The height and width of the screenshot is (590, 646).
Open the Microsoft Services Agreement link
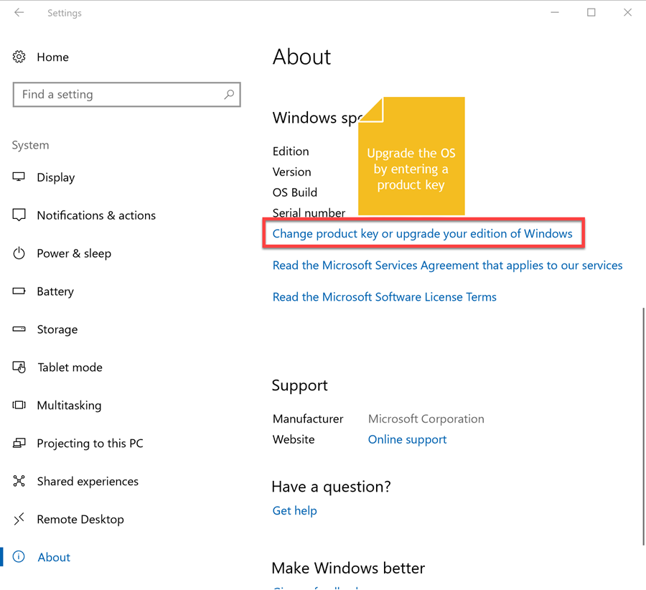pyautogui.click(x=447, y=266)
